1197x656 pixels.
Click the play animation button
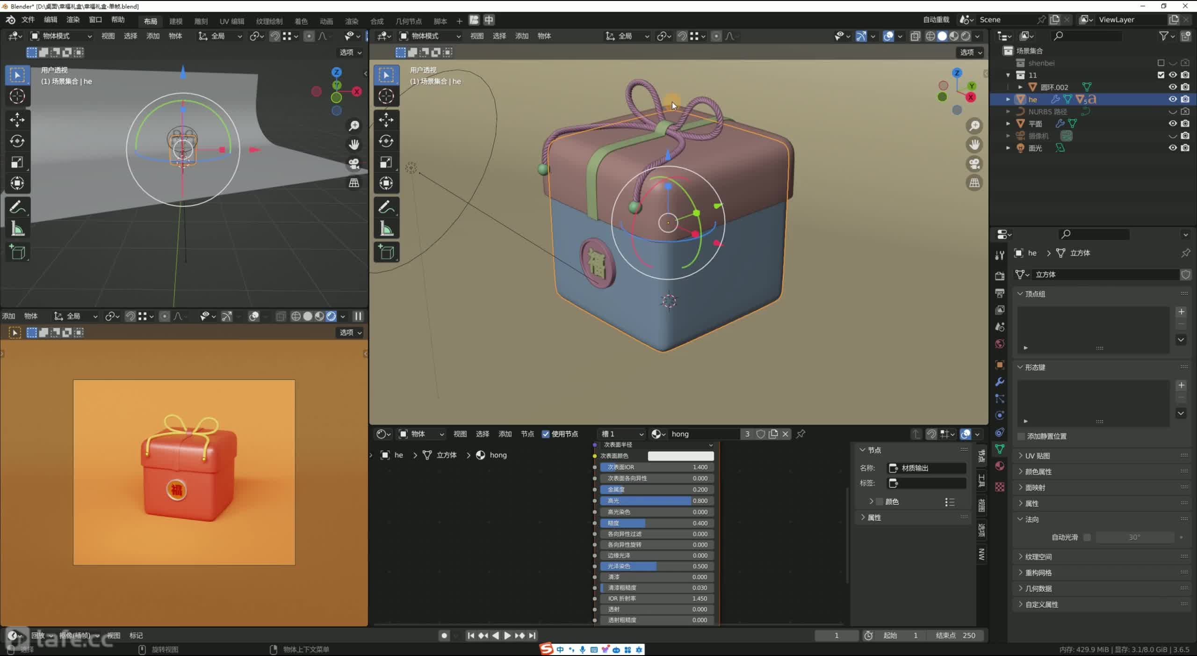507,635
